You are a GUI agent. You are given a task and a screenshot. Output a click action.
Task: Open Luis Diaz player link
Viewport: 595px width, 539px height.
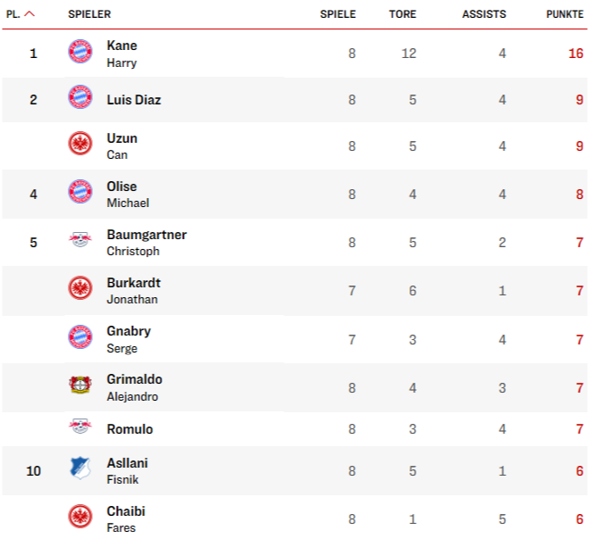pyautogui.click(x=134, y=100)
